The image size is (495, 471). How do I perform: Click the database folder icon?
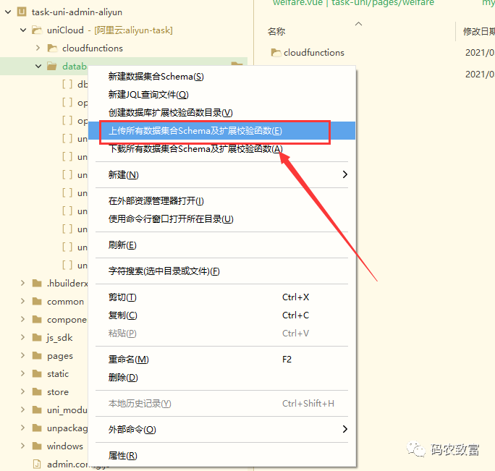pyautogui.click(x=52, y=67)
